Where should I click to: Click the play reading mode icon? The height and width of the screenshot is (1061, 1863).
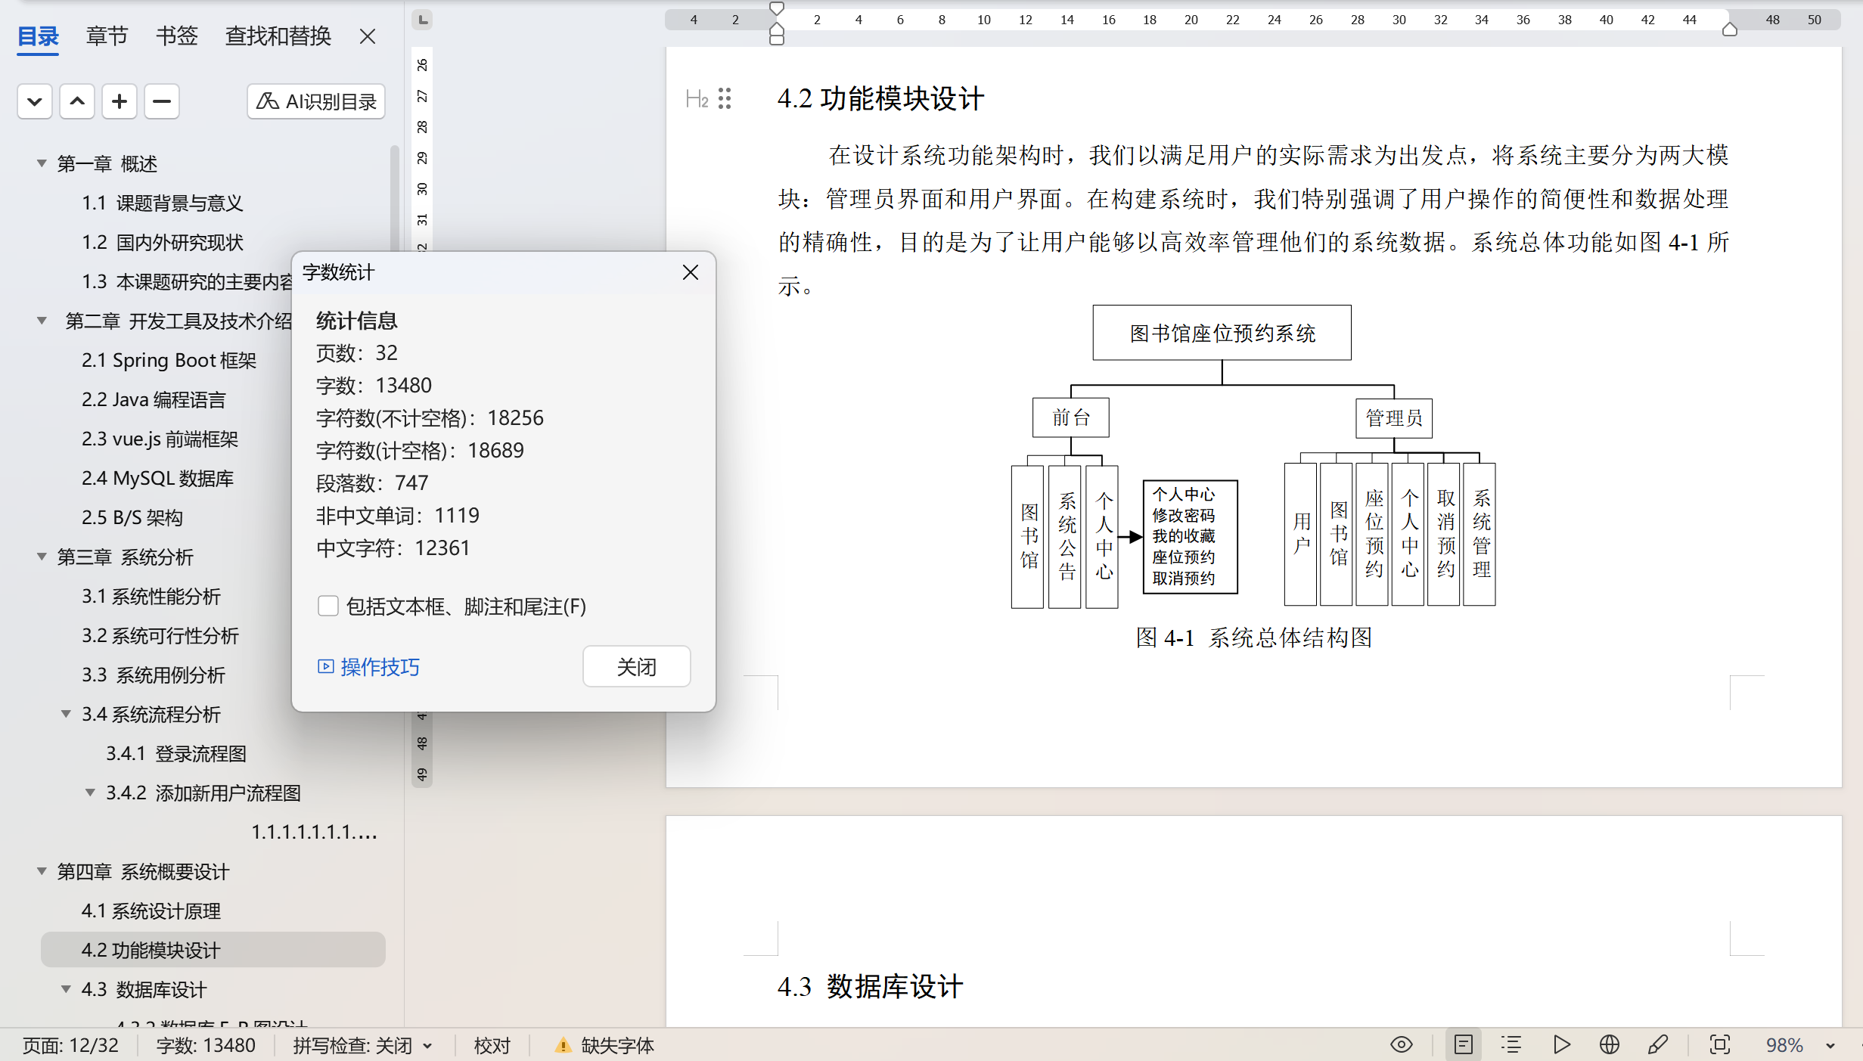(1561, 1045)
